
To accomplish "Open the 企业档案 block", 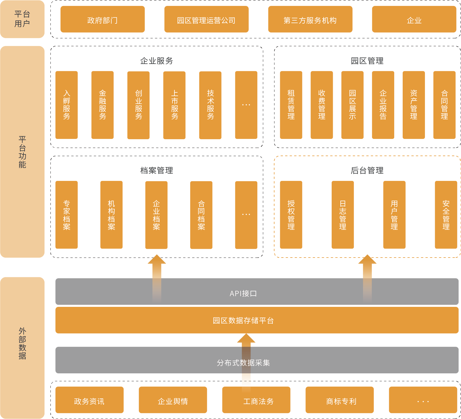I will click(156, 215).
